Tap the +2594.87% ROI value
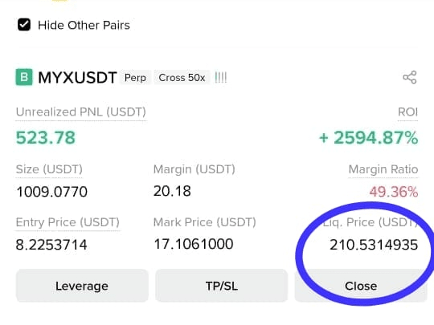 tap(368, 138)
